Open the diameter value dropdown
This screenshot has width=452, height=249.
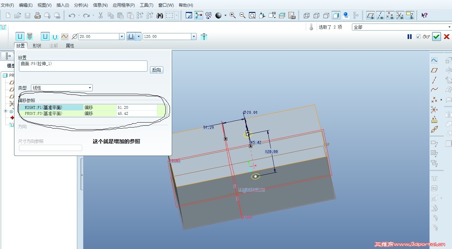pyautogui.click(x=122, y=37)
